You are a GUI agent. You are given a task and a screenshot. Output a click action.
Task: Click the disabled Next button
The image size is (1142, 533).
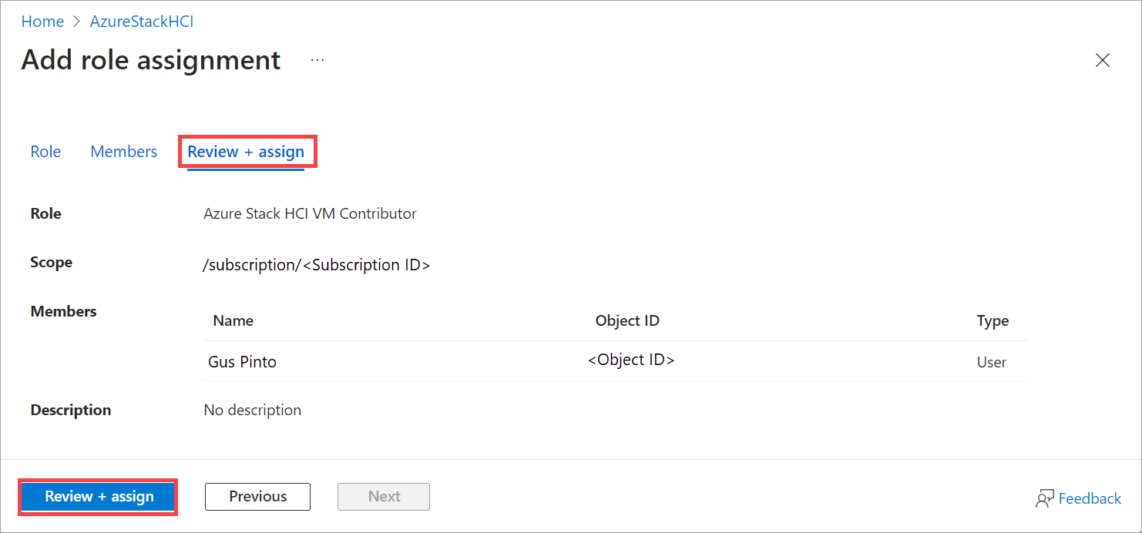(x=384, y=497)
